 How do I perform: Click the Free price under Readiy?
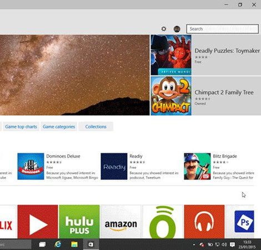coord(133,167)
